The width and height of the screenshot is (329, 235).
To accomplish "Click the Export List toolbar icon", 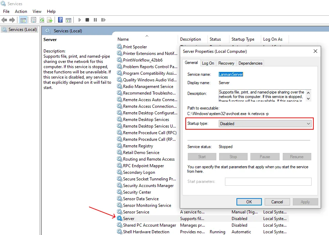I will tap(50, 20).
